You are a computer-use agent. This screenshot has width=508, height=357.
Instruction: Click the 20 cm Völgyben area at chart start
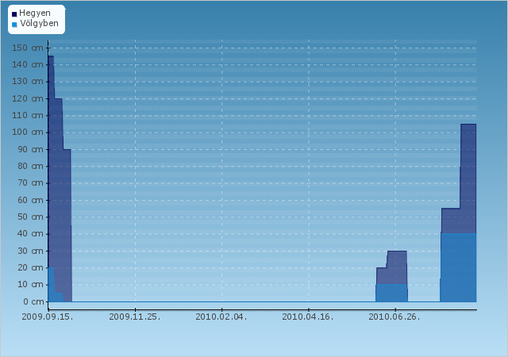point(51,285)
